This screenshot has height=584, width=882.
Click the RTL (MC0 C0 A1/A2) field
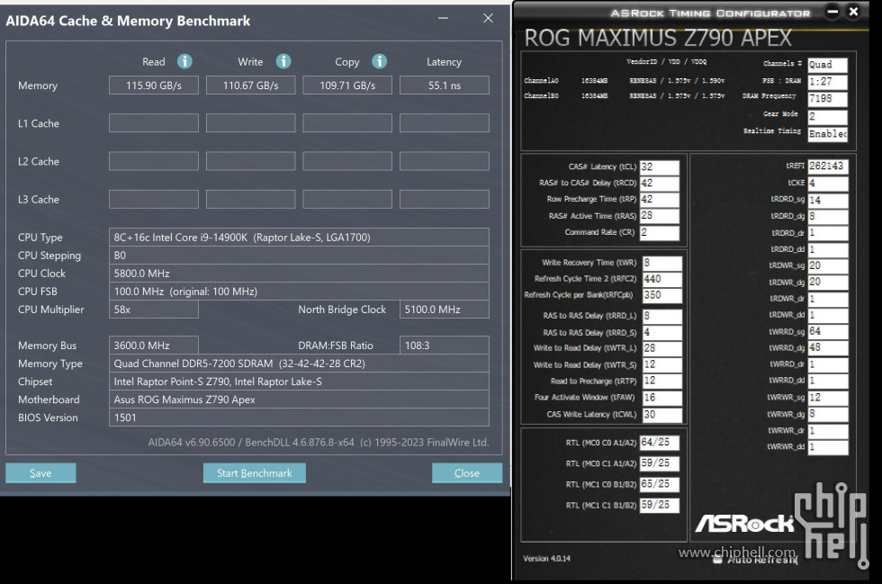tap(660, 443)
